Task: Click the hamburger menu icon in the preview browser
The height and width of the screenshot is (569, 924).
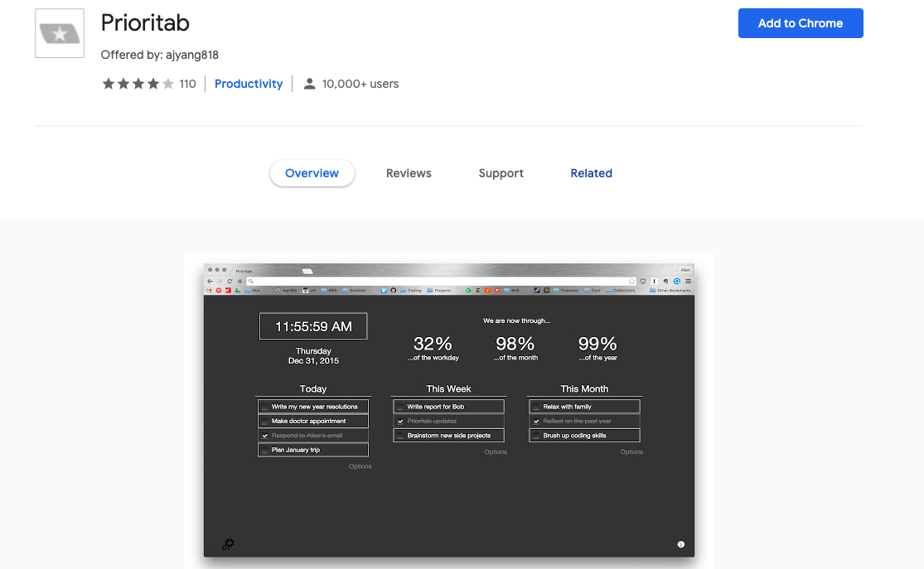Action: [x=688, y=282]
